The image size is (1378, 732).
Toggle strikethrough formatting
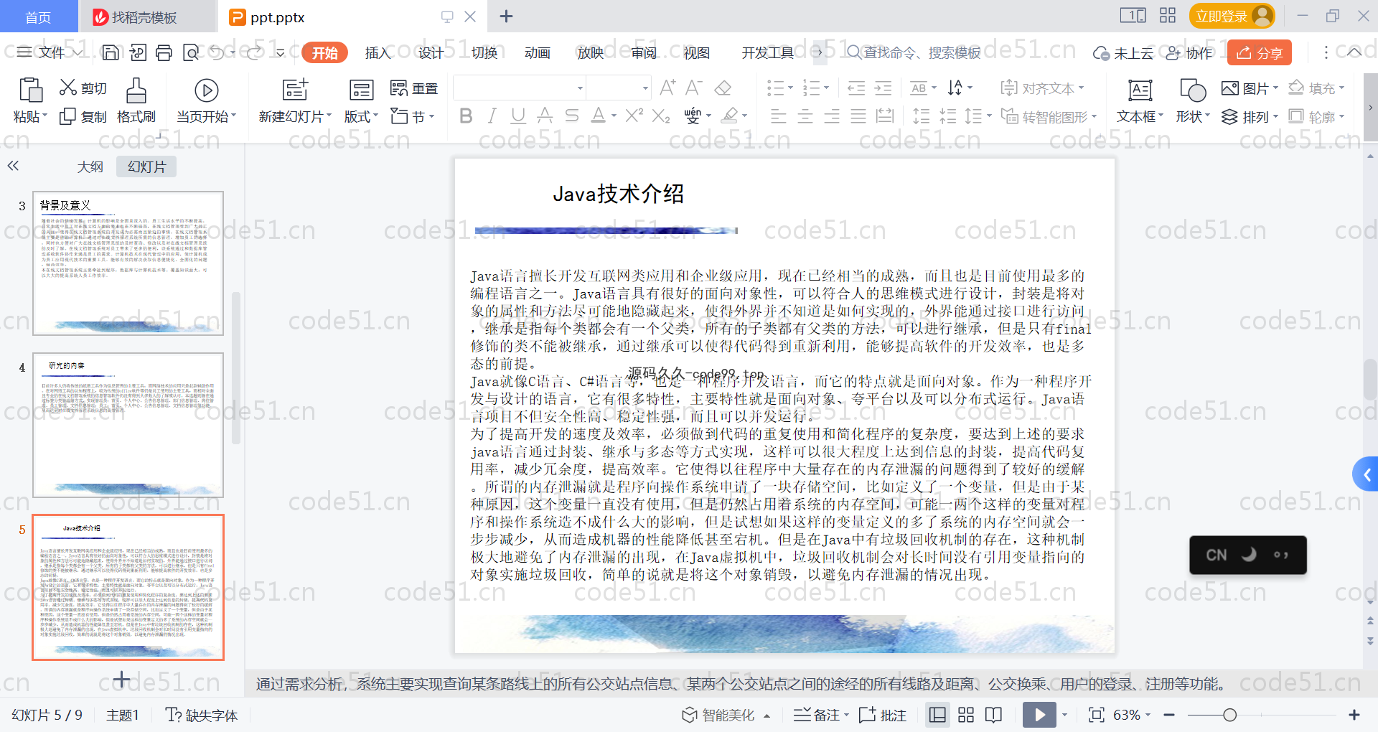[571, 116]
